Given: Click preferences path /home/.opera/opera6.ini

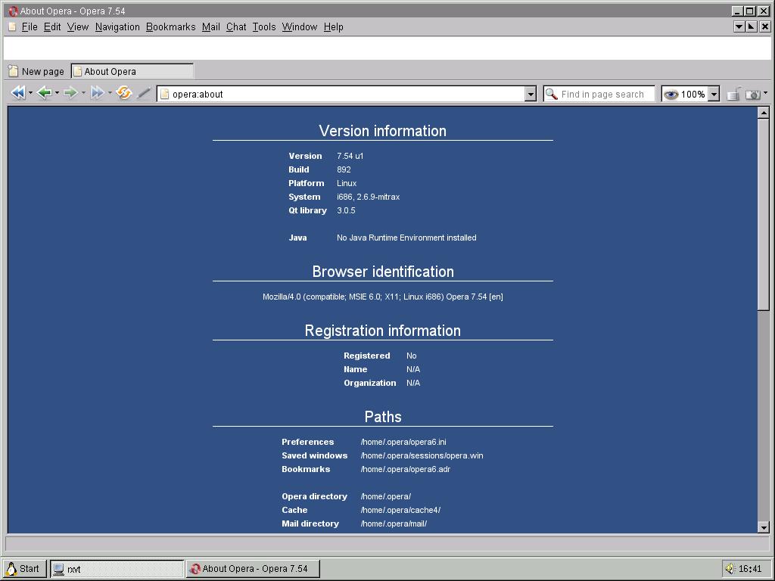Looking at the screenshot, I should coord(403,442).
